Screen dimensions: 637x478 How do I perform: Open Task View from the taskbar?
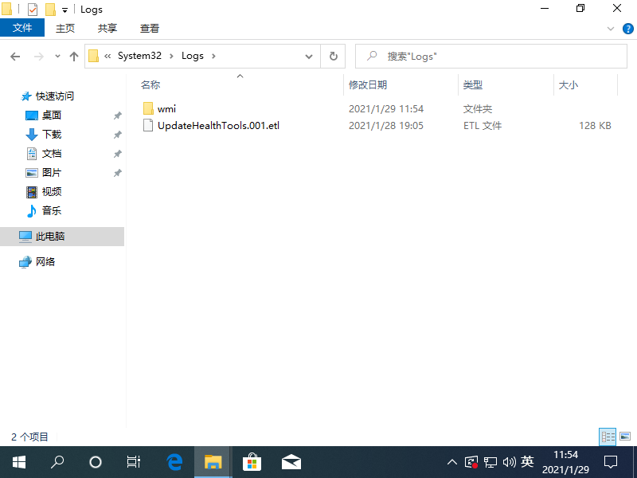click(133, 461)
